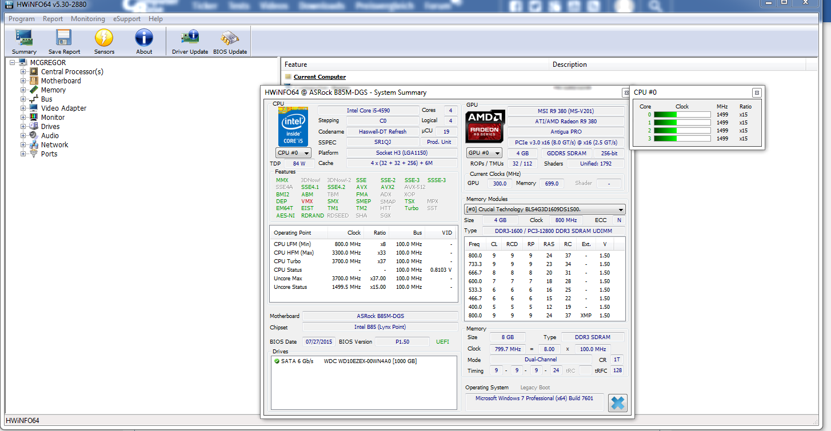Click the Current Computer folder icon
Screen dimensions: 831x431
pos(288,77)
